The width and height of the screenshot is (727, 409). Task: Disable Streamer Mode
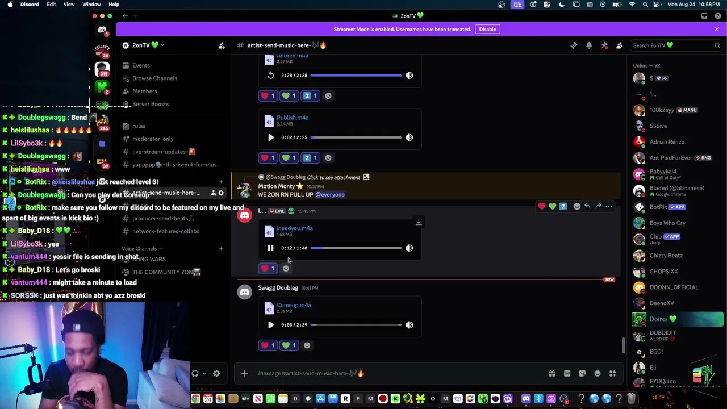point(487,30)
